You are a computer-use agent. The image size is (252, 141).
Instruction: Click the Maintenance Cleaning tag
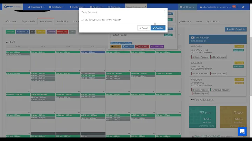(121, 43)
